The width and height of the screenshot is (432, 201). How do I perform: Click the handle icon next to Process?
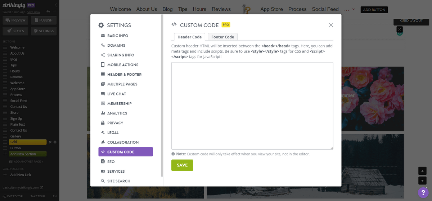click(x=5, y=95)
